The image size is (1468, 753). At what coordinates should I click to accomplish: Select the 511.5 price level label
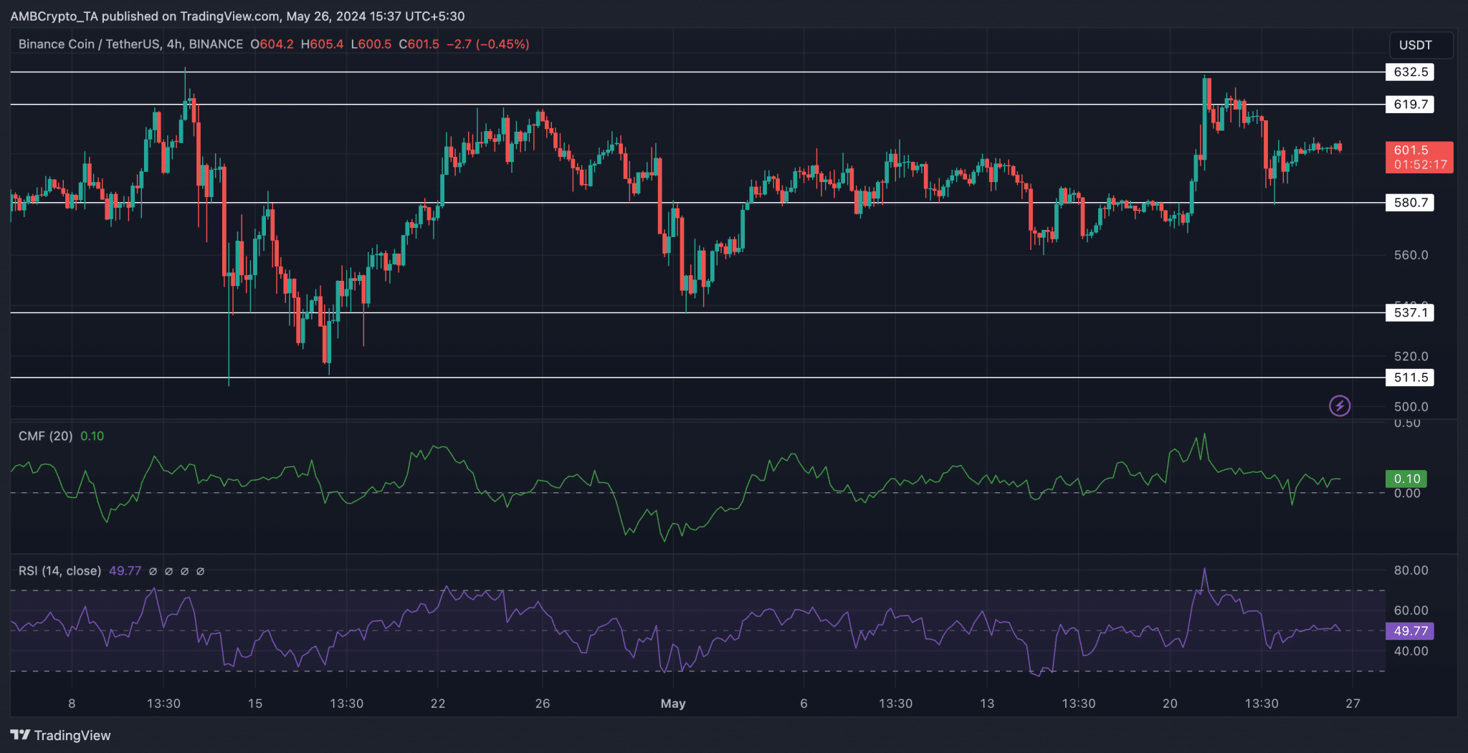[x=1409, y=378]
